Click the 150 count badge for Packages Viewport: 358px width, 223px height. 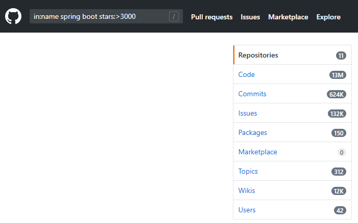tap(339, 133)
